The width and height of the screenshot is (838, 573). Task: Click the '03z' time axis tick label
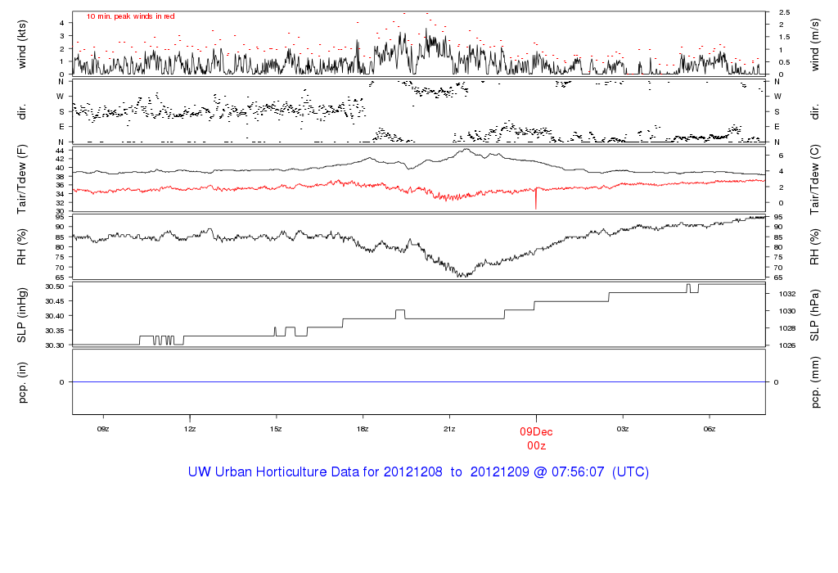coord(623,429)
